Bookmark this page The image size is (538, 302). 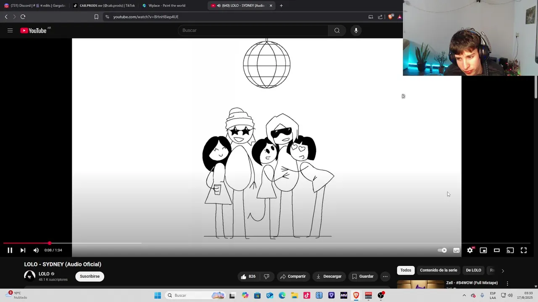pyautogui.click(x=96, y=17)
